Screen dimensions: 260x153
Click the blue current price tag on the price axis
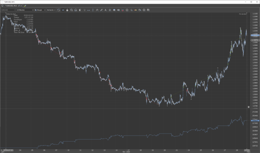tap(255, 35)
